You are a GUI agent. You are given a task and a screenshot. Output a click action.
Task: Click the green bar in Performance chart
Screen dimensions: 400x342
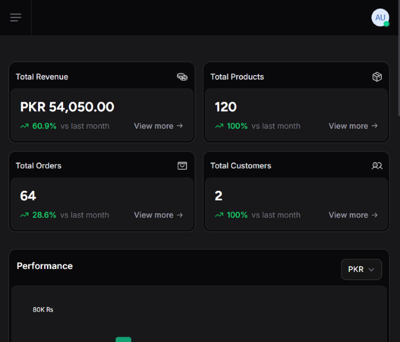(x=123, y=339)
